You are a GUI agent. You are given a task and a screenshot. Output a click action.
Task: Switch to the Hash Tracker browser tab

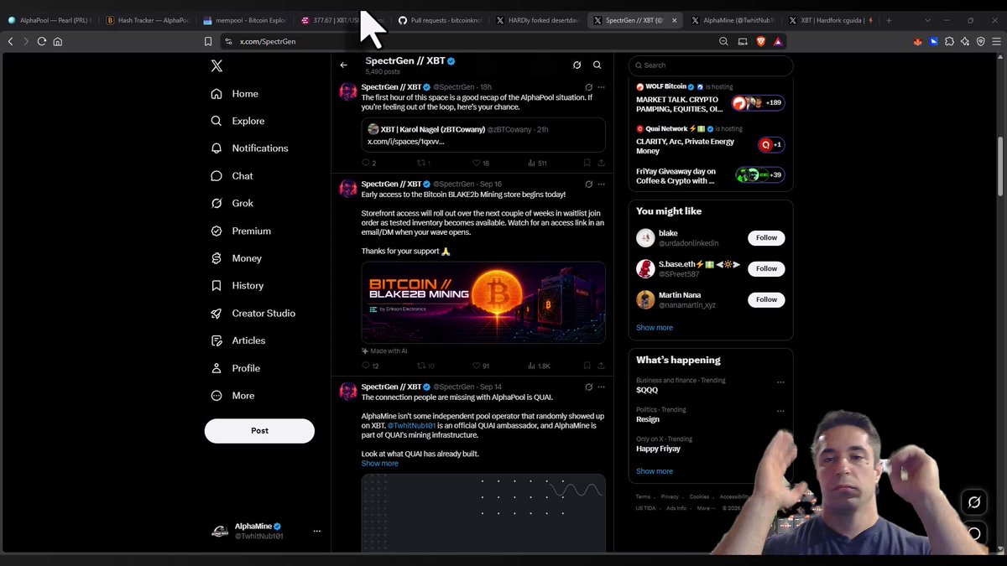click(x=148, y=20)
